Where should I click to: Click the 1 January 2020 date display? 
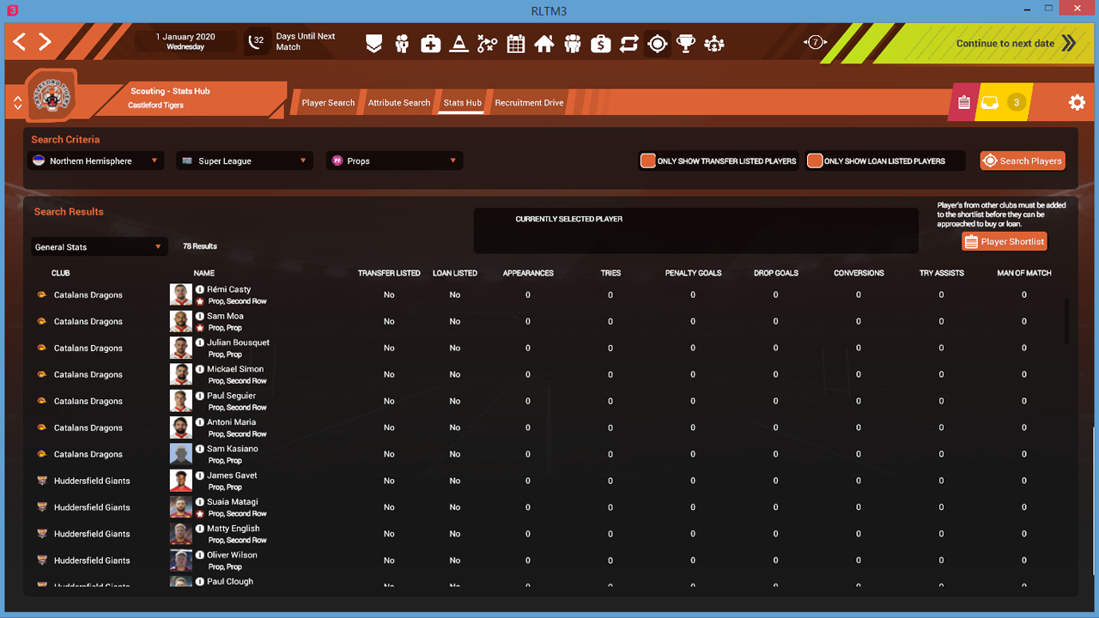point(185,41)
